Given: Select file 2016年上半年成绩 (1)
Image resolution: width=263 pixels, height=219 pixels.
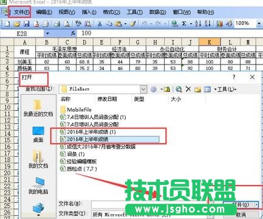Looking at the screenshot, I should point(88,132).
